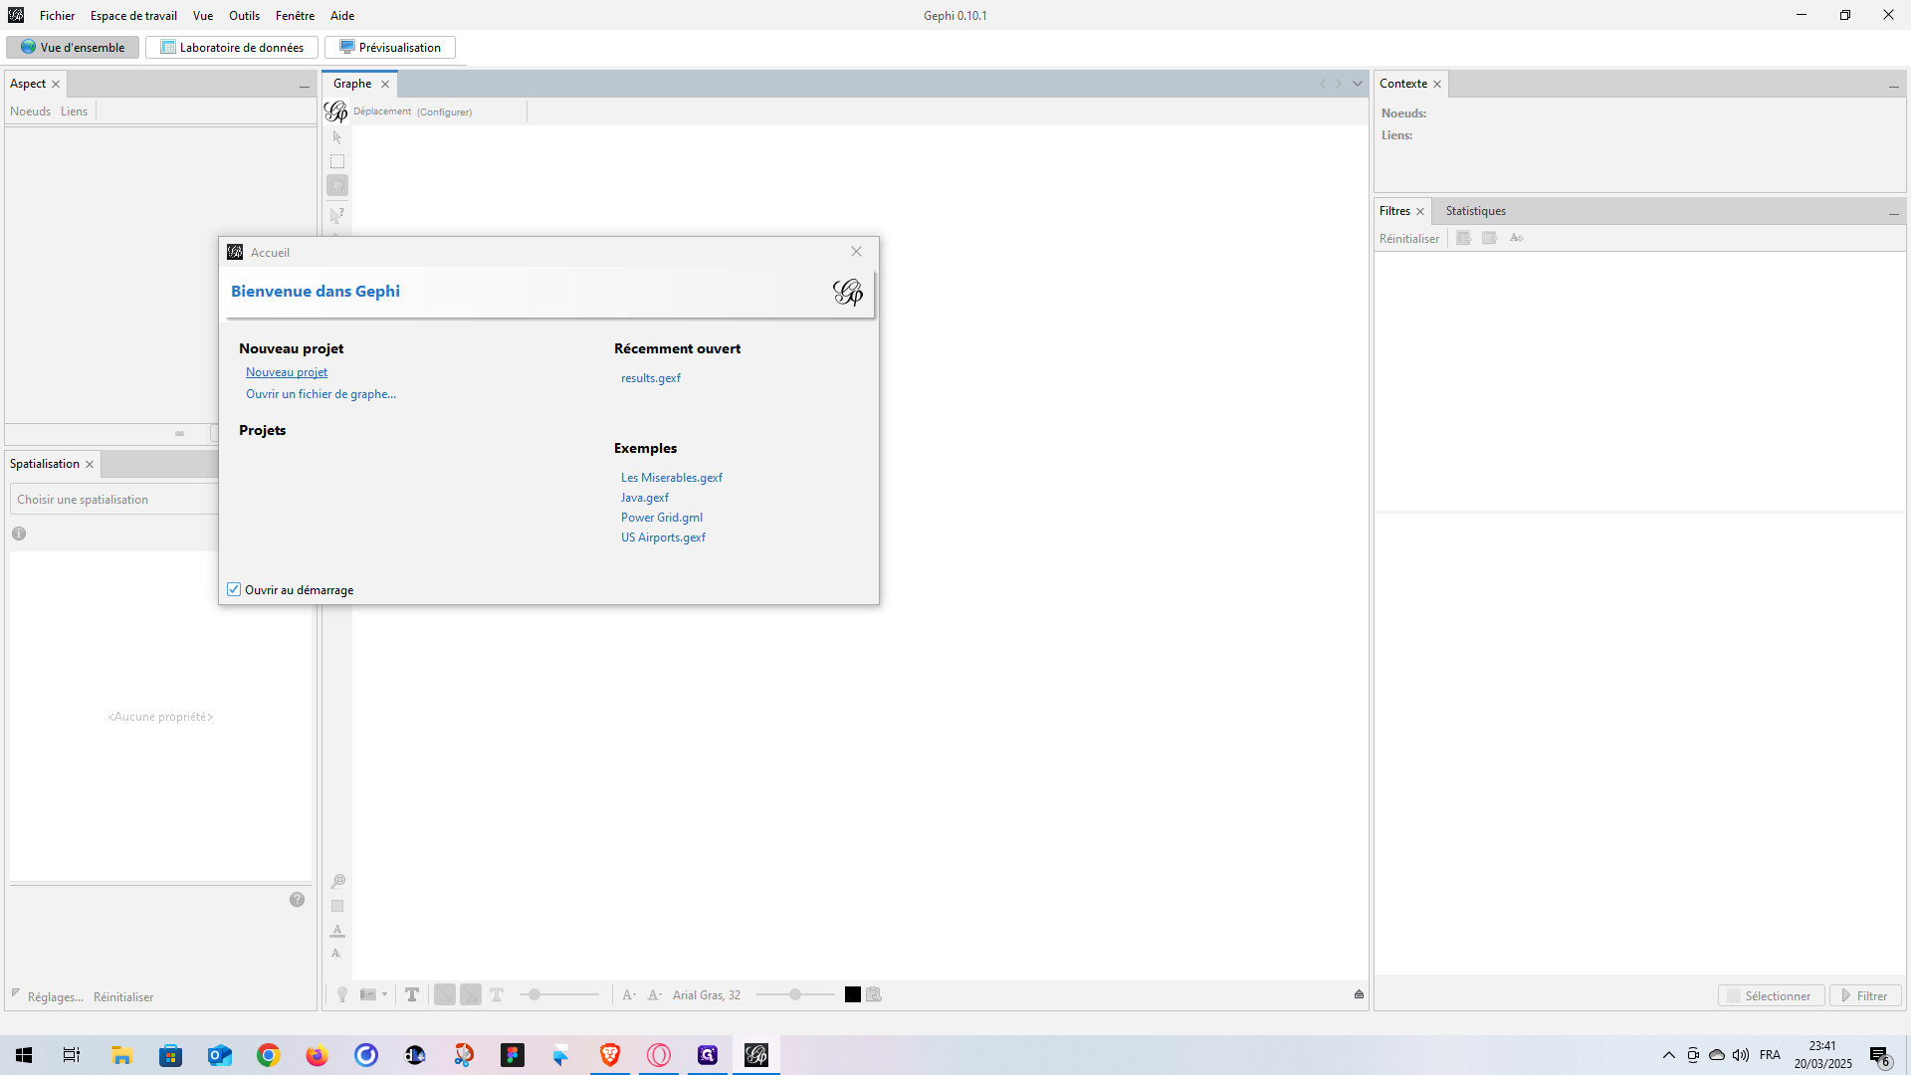Expand the bottom settings panel arrow
The image size is (1911, 1075).
tap(1359, 994)
